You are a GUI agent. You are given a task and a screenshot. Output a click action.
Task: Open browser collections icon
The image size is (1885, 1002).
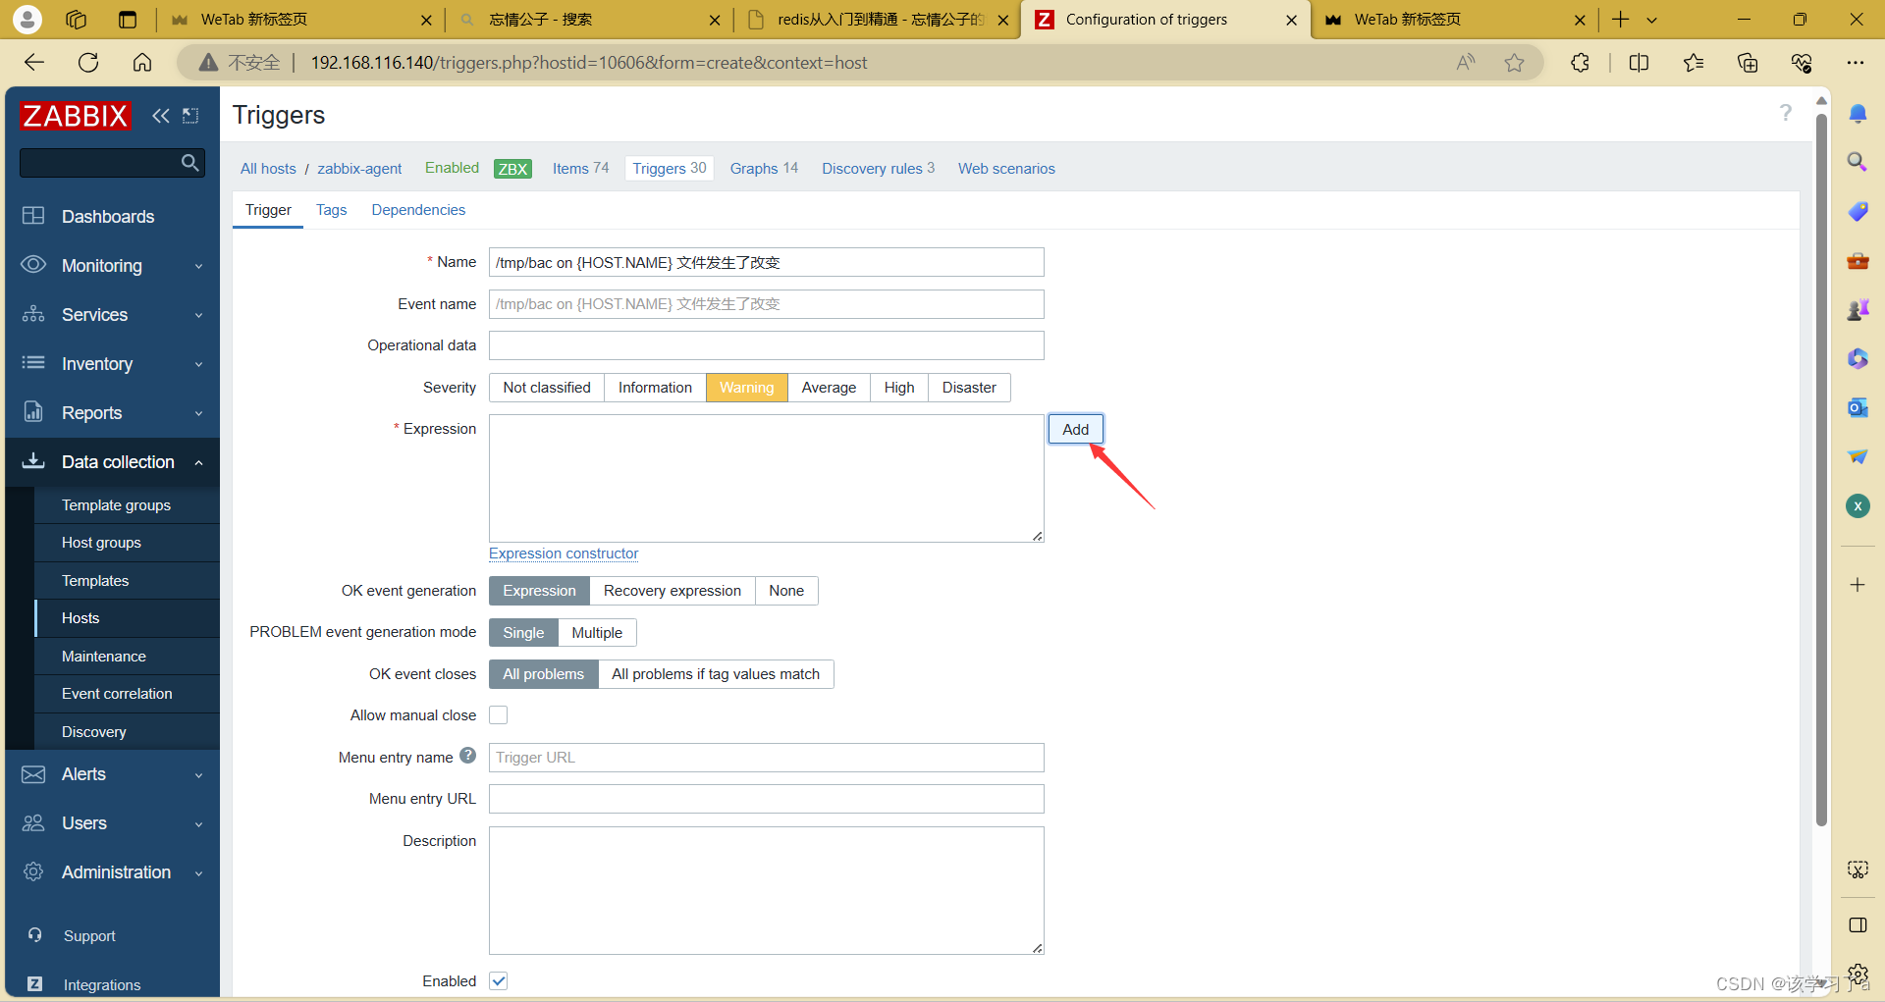point(1748,63)
